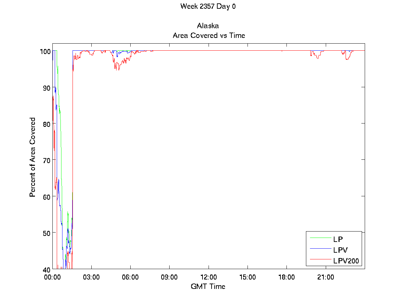Click the 12:00 time tick label
The image size is (403, 302).
point(209,278)
